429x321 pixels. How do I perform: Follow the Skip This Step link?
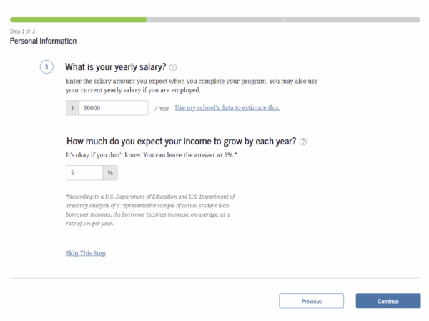tap(85, 253)
